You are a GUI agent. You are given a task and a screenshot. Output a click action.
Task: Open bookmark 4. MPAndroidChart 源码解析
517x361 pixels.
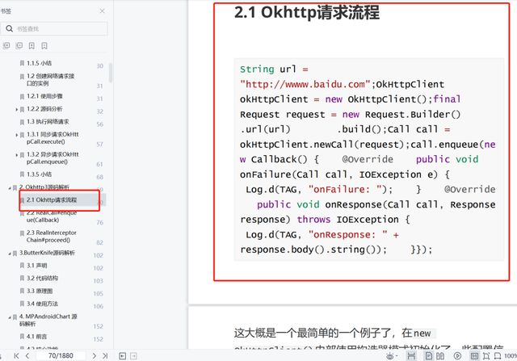(x=48, y=320)
